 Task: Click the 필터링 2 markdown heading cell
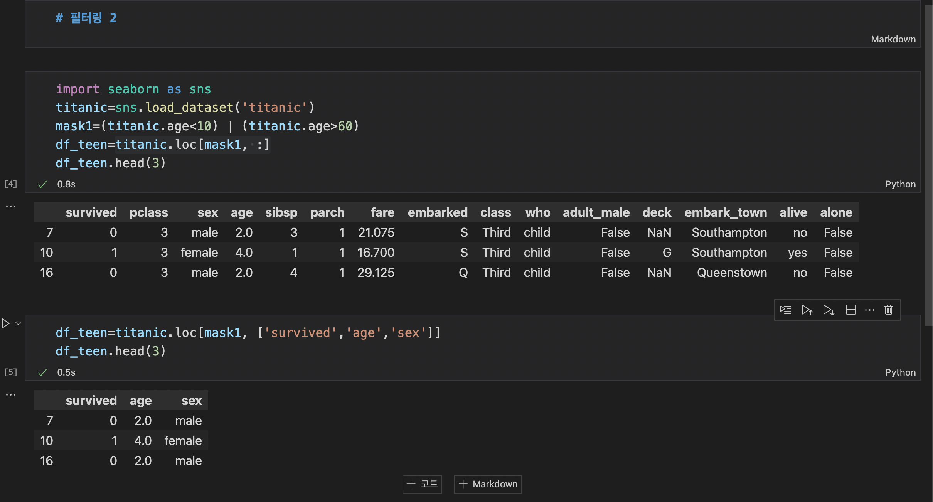tap(86, 18)
